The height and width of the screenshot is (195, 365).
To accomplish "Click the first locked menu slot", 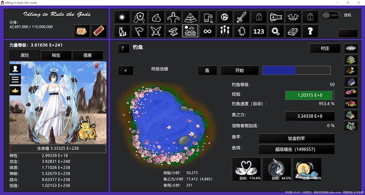I will [x=259, y=17].
